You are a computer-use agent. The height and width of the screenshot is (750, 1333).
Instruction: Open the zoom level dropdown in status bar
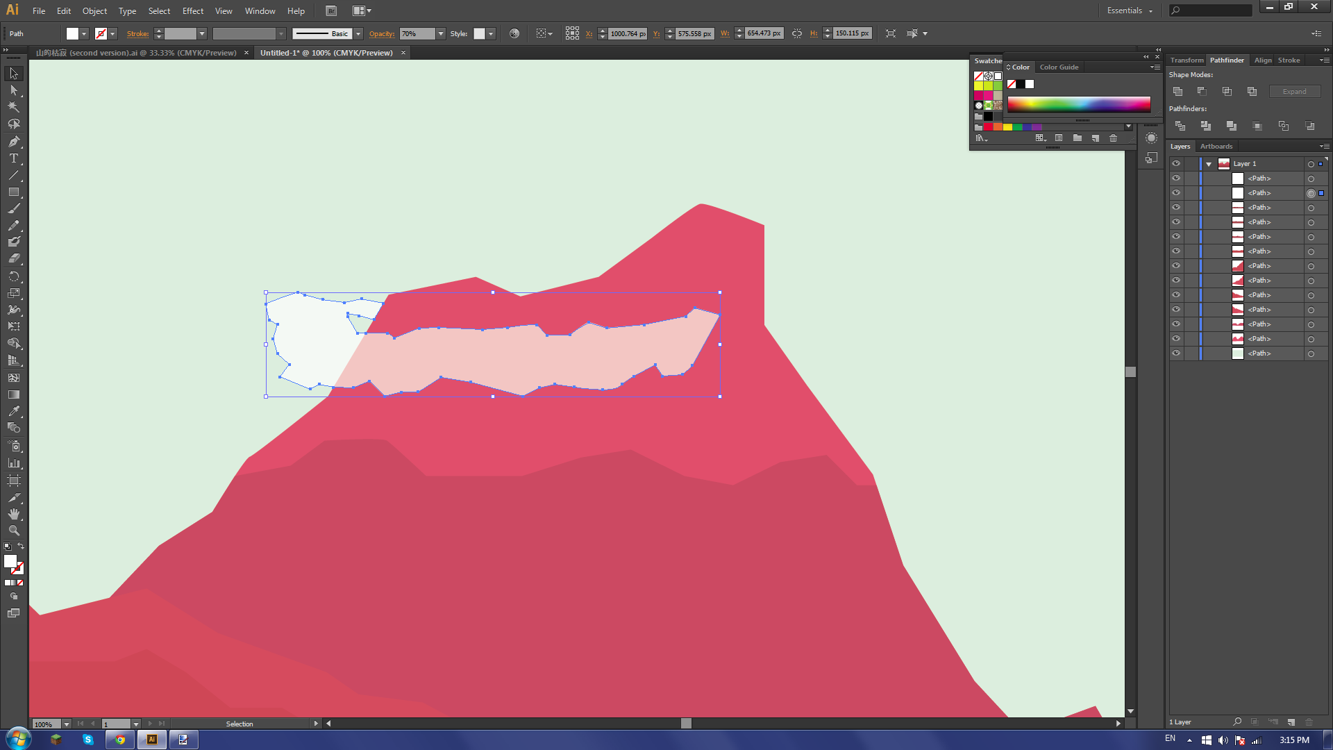click(x=67, y=724)
